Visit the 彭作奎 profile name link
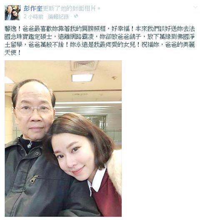This screenshot has height=220, width=200. tap(33, 8)
